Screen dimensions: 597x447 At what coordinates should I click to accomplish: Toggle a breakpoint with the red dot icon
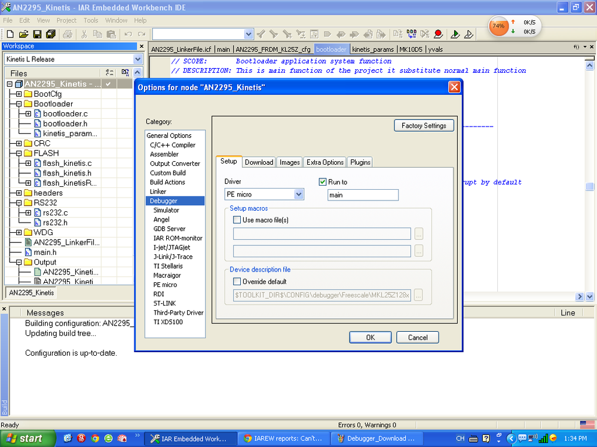point(437,34)
